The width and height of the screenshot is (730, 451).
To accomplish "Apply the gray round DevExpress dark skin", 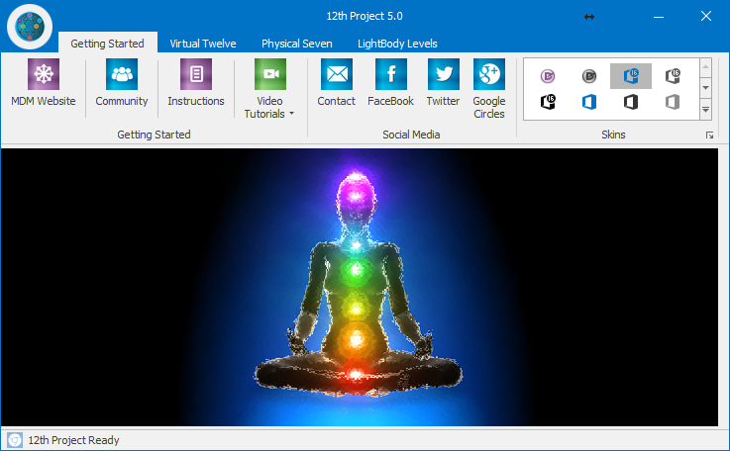I will click(x=589, y=76).
